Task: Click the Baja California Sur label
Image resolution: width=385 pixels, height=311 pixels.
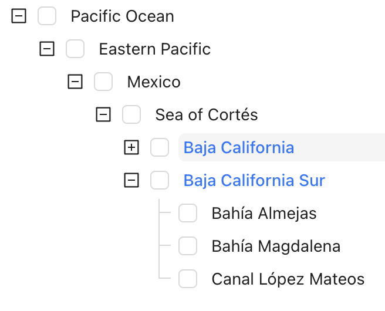Action: pyautogui.click(x=254, y=181)
